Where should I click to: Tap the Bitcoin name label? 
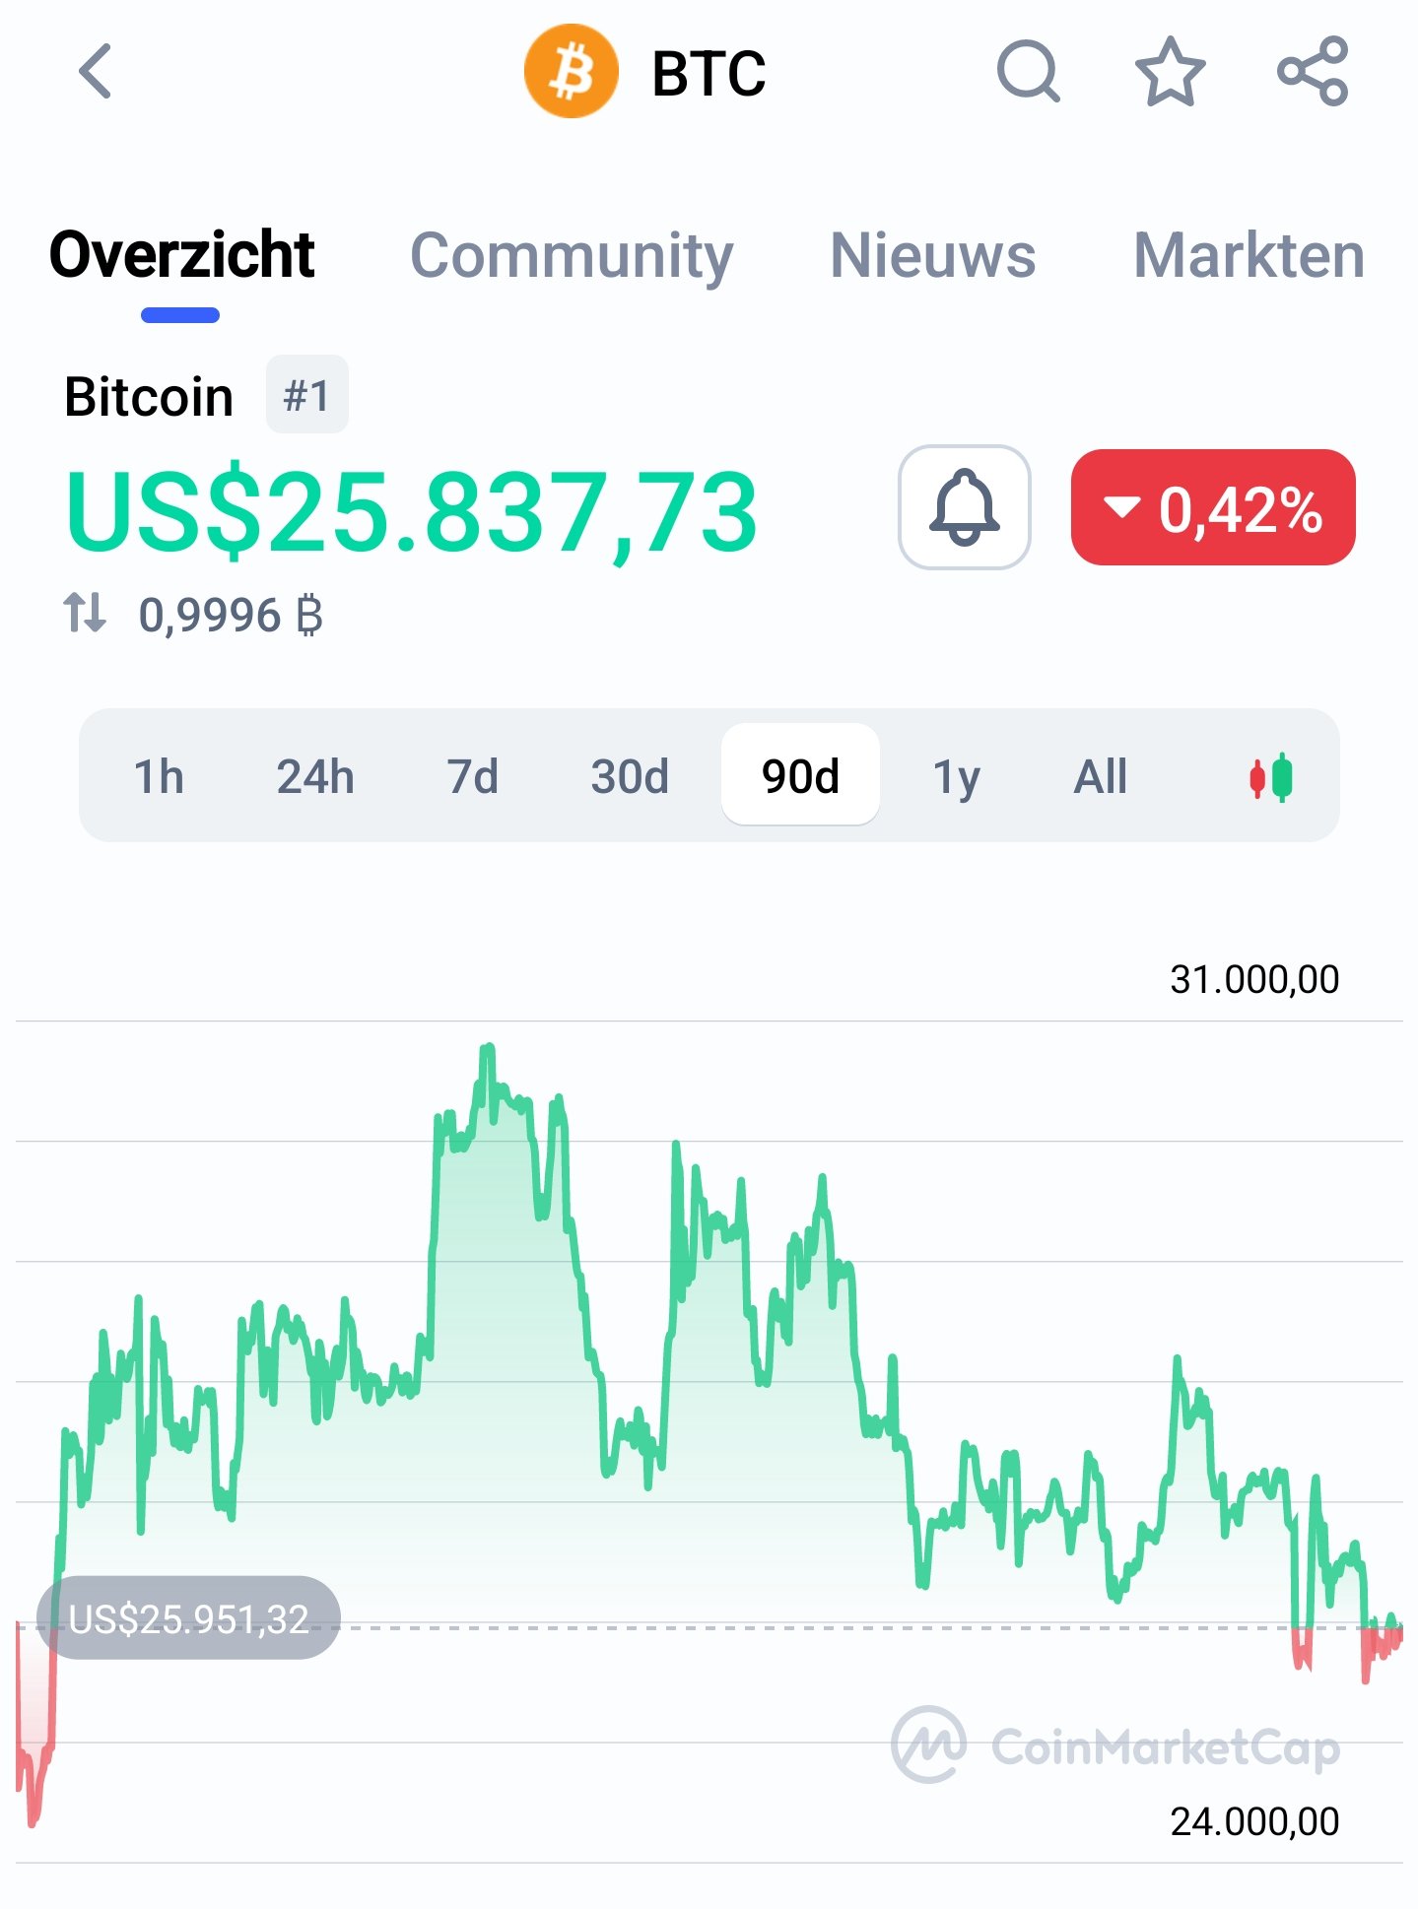(x=149, y=397)
